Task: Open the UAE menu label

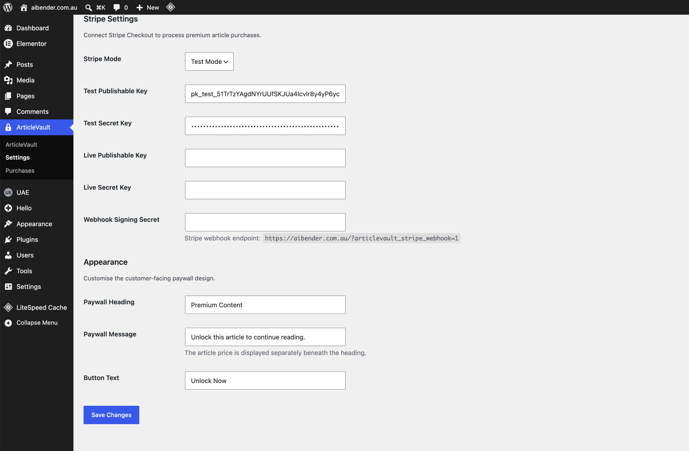Action: click(23, 192)
